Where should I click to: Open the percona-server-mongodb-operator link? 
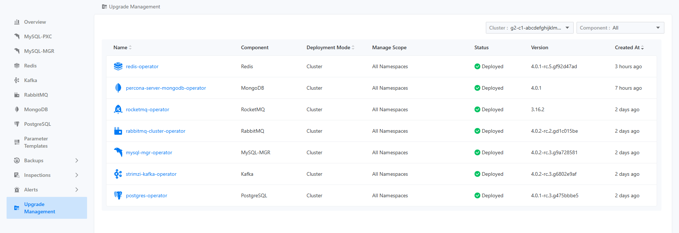coord(166,88)
